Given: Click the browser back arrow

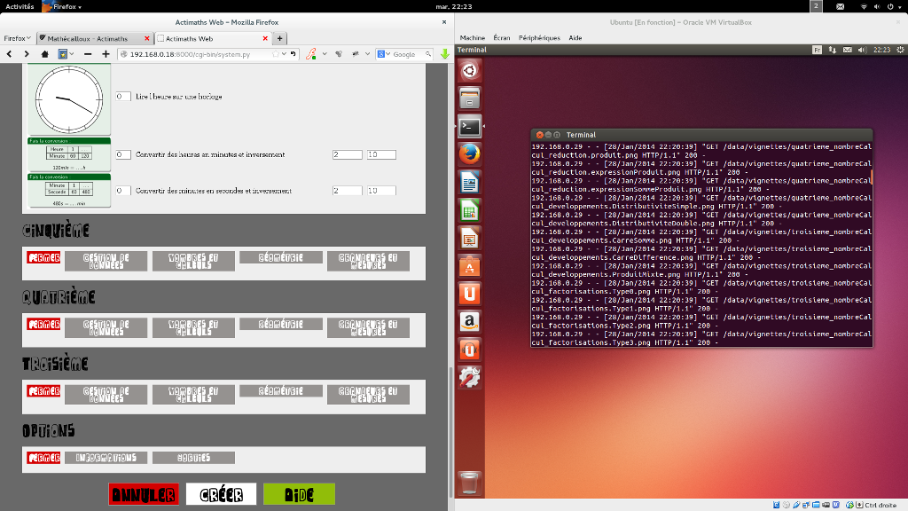Looking at the screenshot, I should [x=10, y=54].
